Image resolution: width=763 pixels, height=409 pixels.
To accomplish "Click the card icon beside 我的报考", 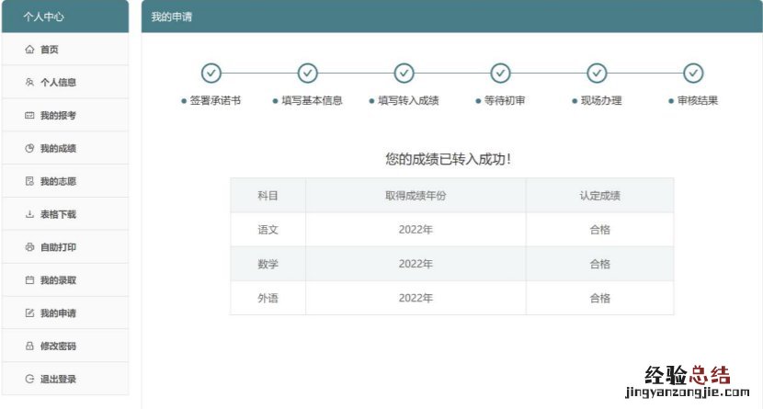I will [x=29, y=115].
